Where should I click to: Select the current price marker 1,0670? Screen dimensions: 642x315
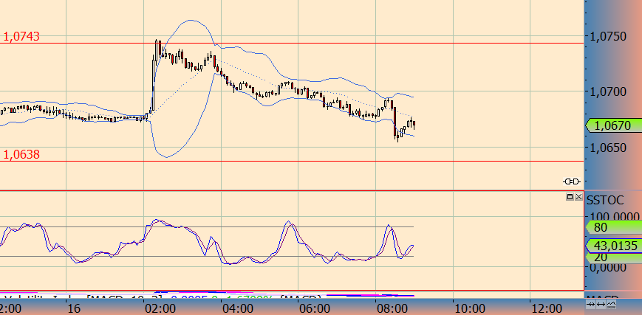coord(613,125)
